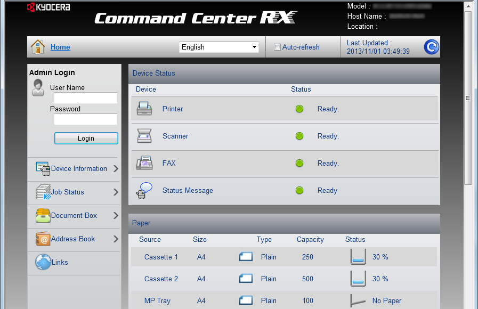Open the English language dropdown

219,47
